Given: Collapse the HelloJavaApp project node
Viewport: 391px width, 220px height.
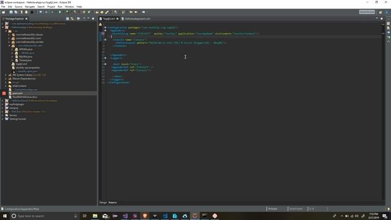Looking at the screenshot, I should pos(2,28).
